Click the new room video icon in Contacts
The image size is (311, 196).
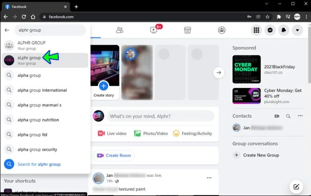[x=277, y=116]
